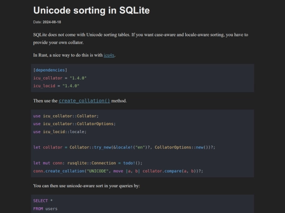Click the icu_locid = "1.4.0" line
The height and width of the screenshot is (213, 285).
pos(56,86)
